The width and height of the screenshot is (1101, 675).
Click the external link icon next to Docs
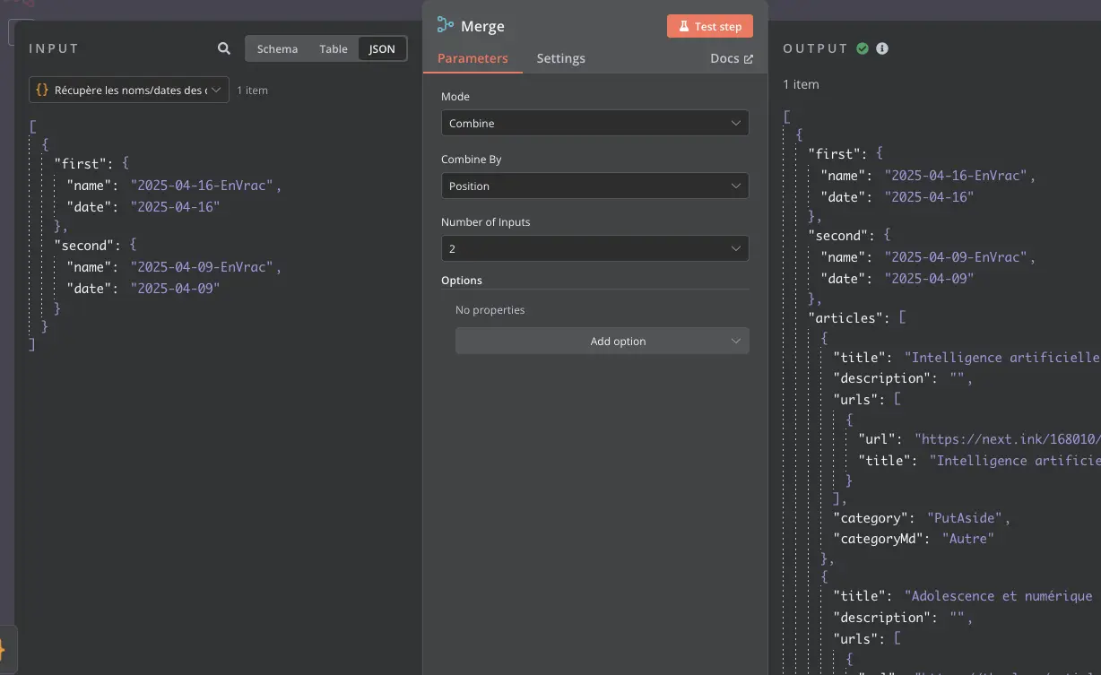[x=749, y=59]
